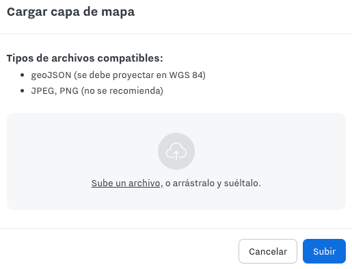The image size is (352, 269).
Task: Click the word 'PNG' in the list
Action: point(69,91)
